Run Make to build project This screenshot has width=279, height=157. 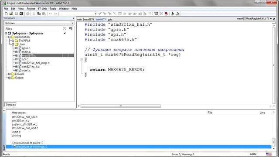[156, 14]
